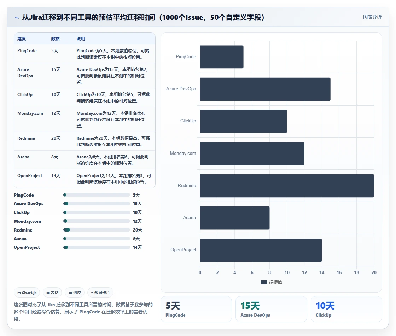Click the Redmine label in the progress list
Image resolution: width=396 pixels, height=336 pixels.
pyautogui.click(x=23, y=230)
